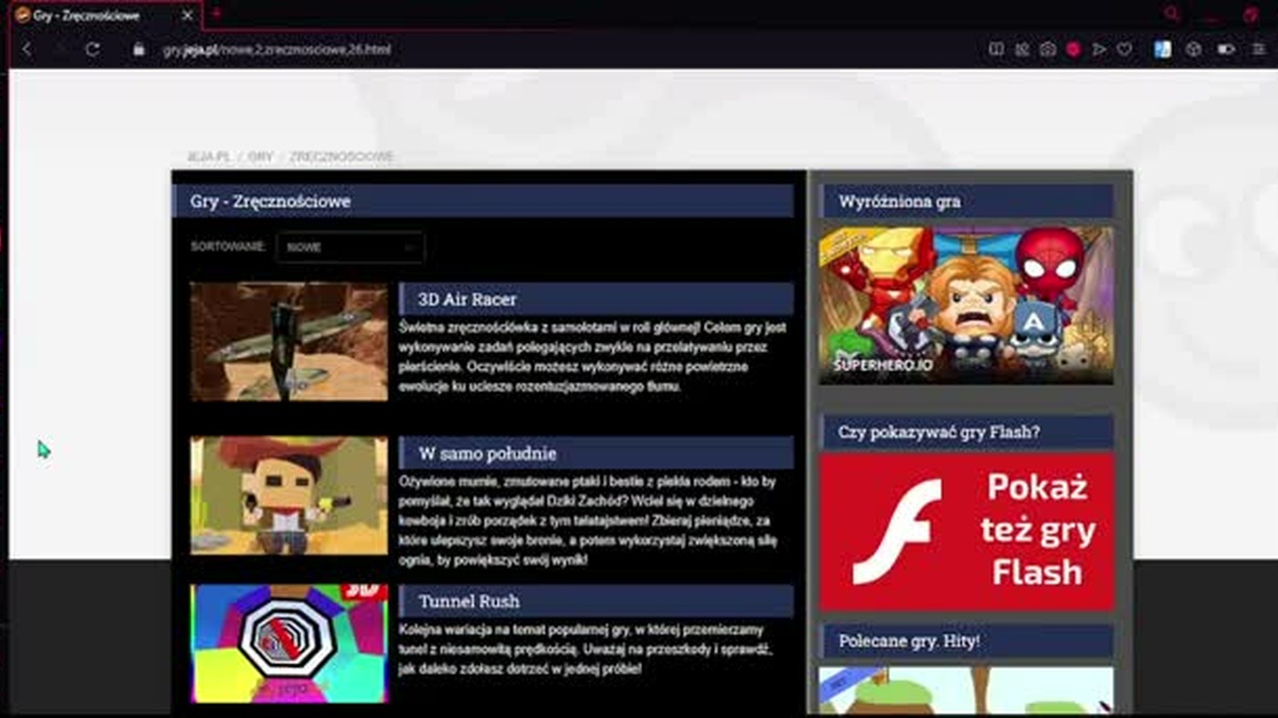Open a new tab with plus icon
The width and height of the screenshot is (1278, 718).
coord(215,15)
